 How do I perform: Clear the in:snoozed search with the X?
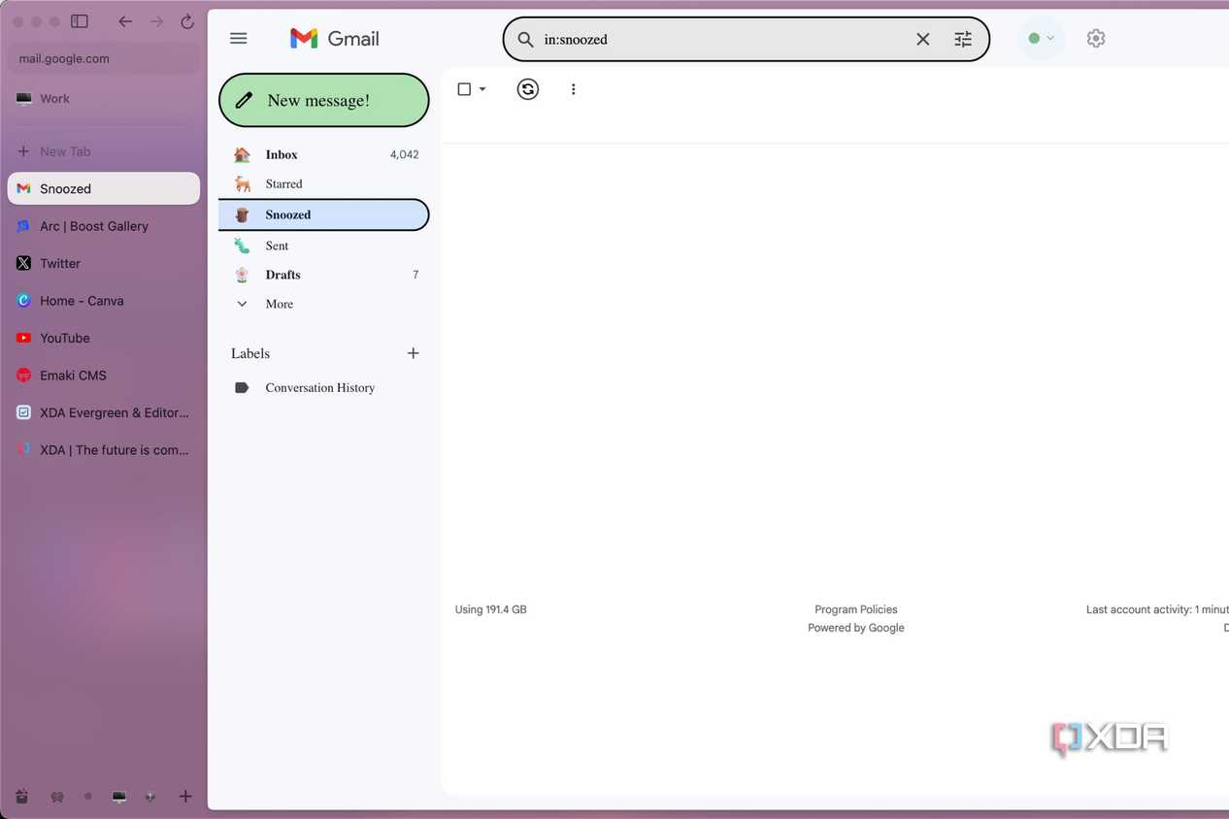coord(922,40)
